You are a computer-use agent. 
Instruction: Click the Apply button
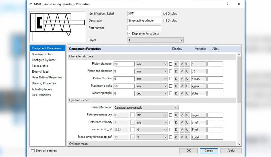click(x=231, y=151)
